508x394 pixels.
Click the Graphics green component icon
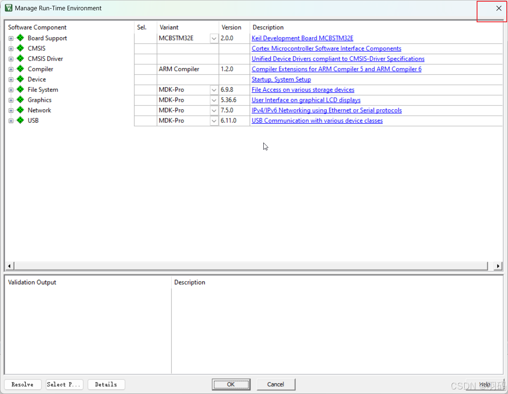(20, 100)
